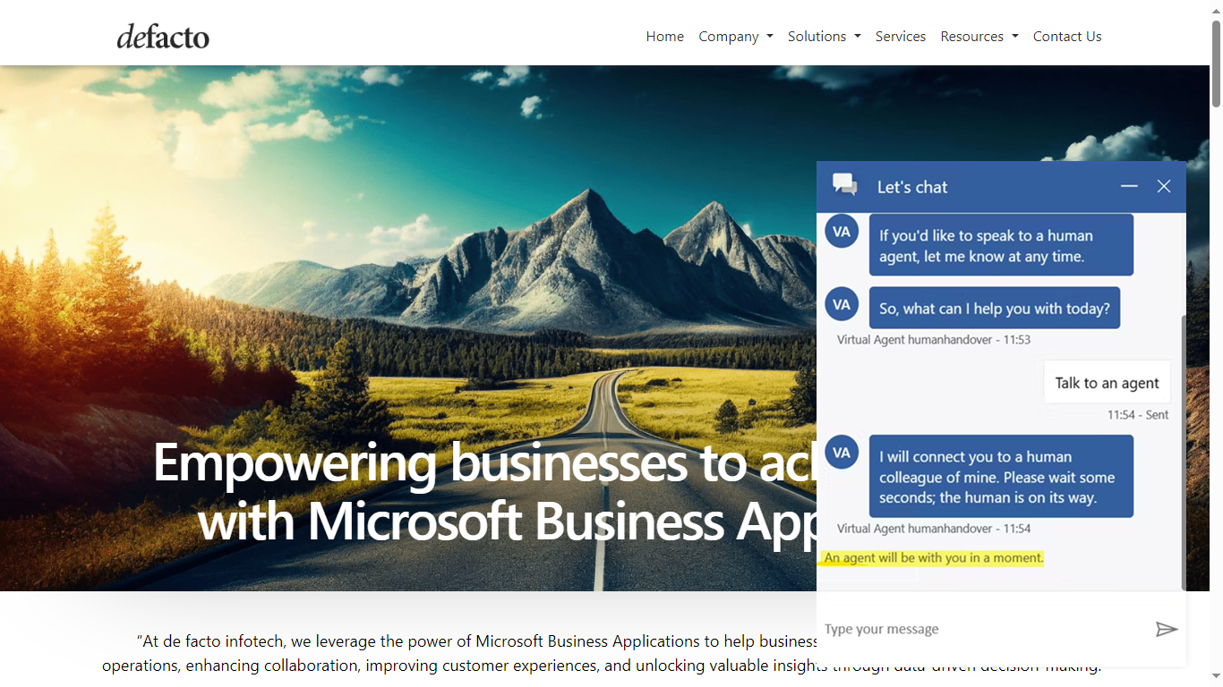1223x687 pixels.
Task: Open the Services nav item
Action: (x=900, y=37)
